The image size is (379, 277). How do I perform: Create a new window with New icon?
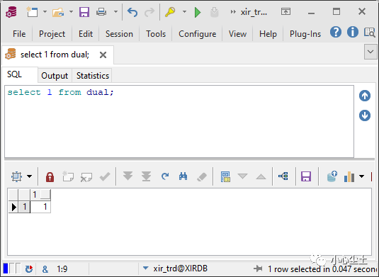33,11
